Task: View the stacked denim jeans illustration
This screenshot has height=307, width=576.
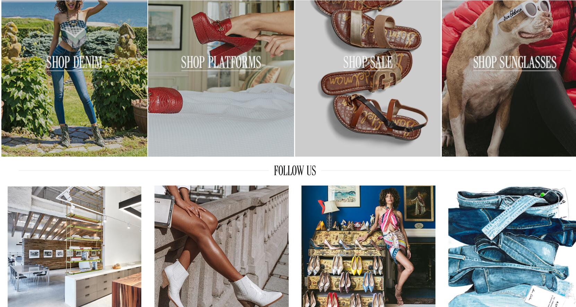Action: coord(512,246)
